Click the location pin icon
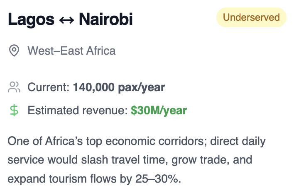Image resolution: width=294 pixels, height=188 pixels. pos(14,51)
